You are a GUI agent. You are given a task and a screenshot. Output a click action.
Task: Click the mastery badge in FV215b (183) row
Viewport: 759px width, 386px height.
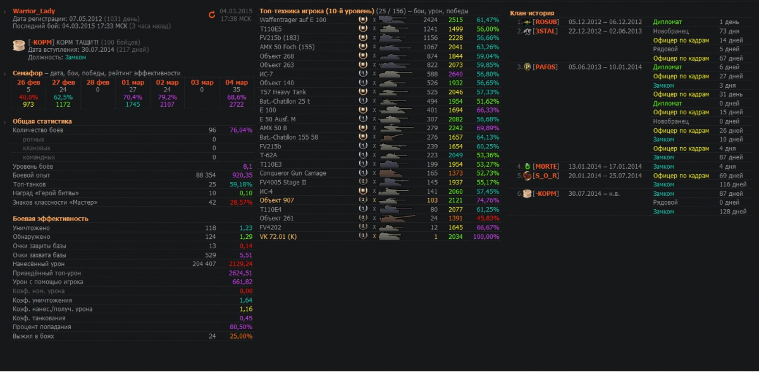coord(363,38)
